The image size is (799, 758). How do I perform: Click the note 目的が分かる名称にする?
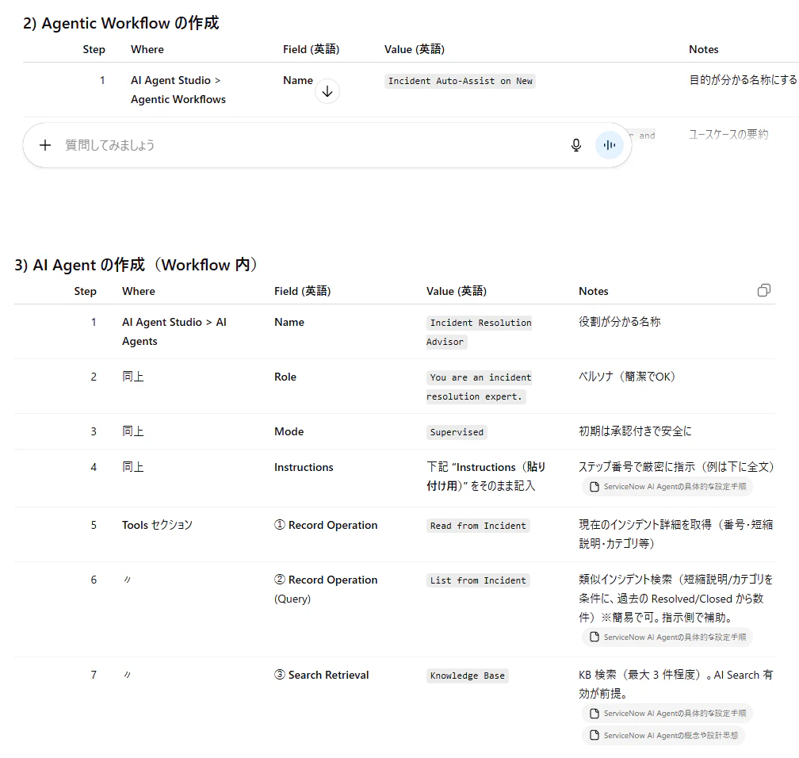click(x=744, y=80)
